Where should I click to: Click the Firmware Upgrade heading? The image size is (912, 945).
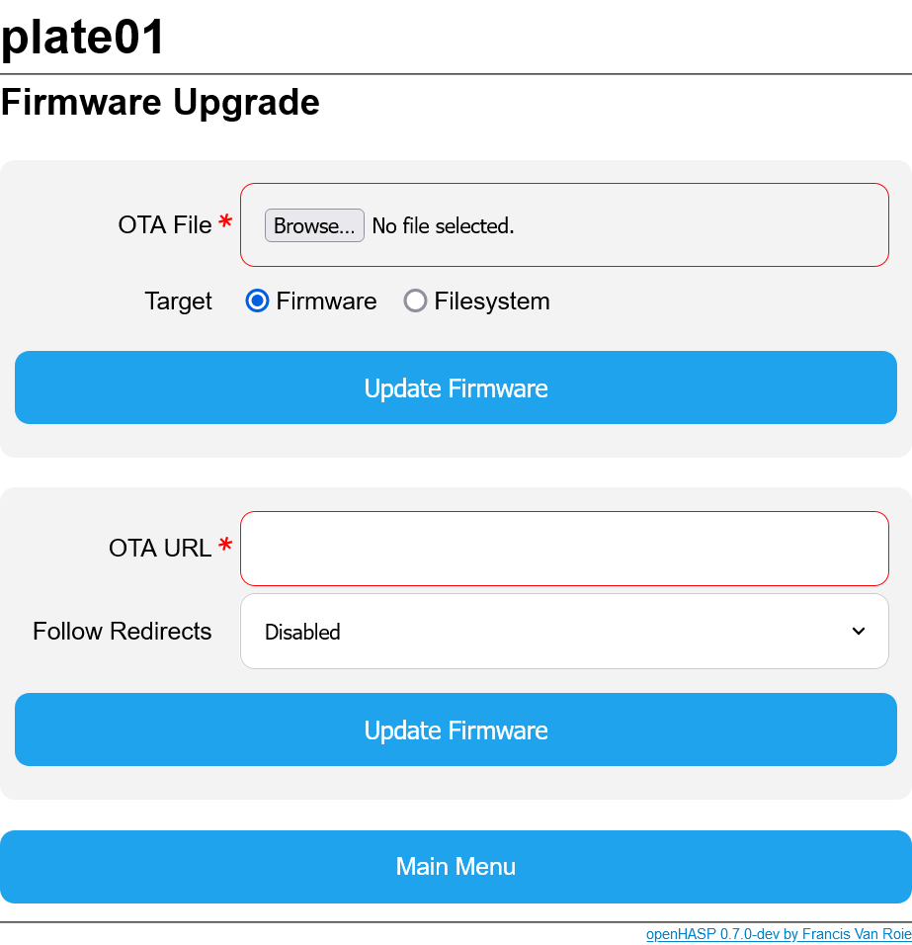tap(160, 102)
